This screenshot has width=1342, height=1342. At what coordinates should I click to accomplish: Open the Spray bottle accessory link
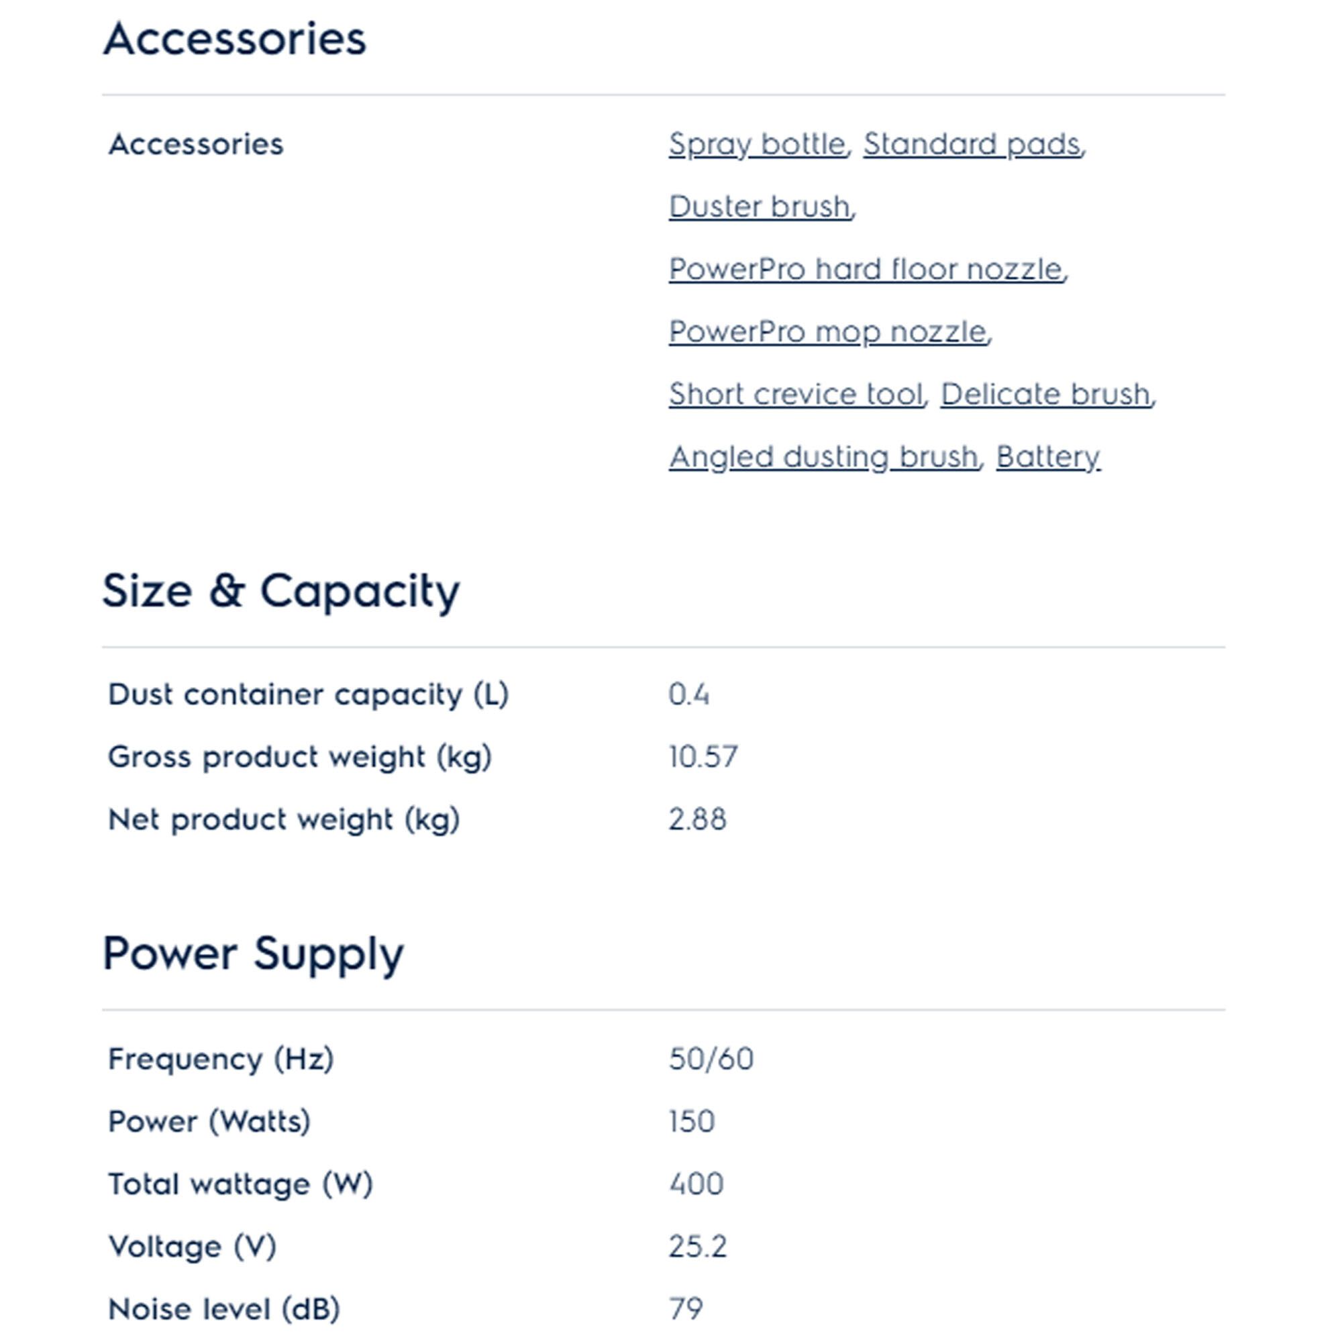click(756, 144)
